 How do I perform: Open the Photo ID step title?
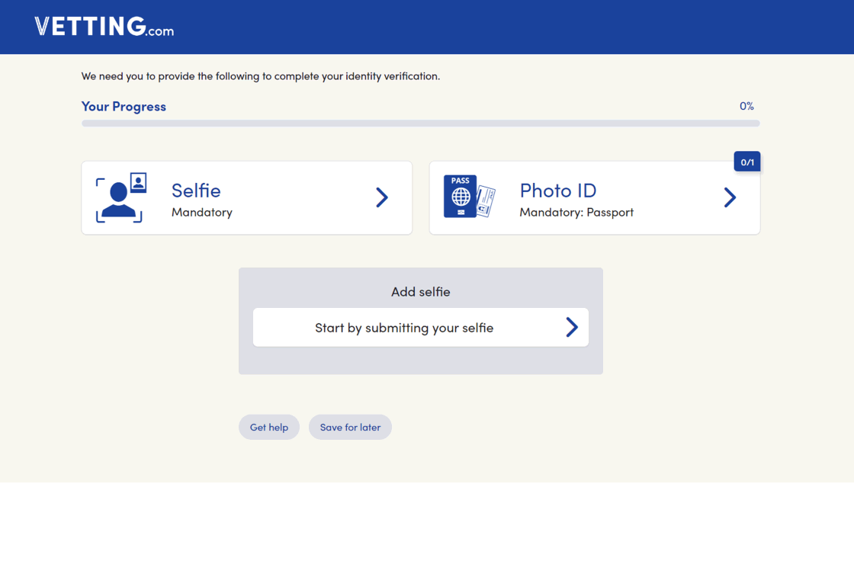(x=557, y=190)
